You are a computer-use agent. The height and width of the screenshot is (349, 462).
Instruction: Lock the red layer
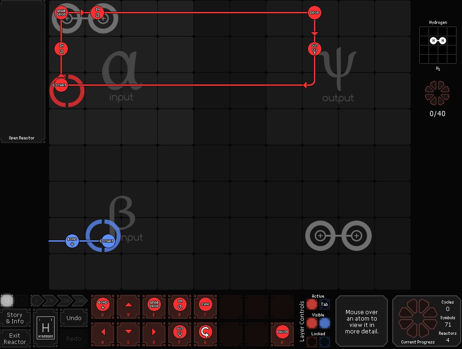coord(312,342)
